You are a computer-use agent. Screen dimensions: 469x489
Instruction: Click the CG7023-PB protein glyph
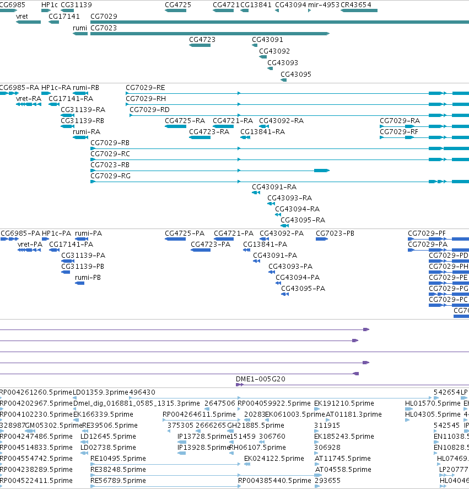coord(322,239)
